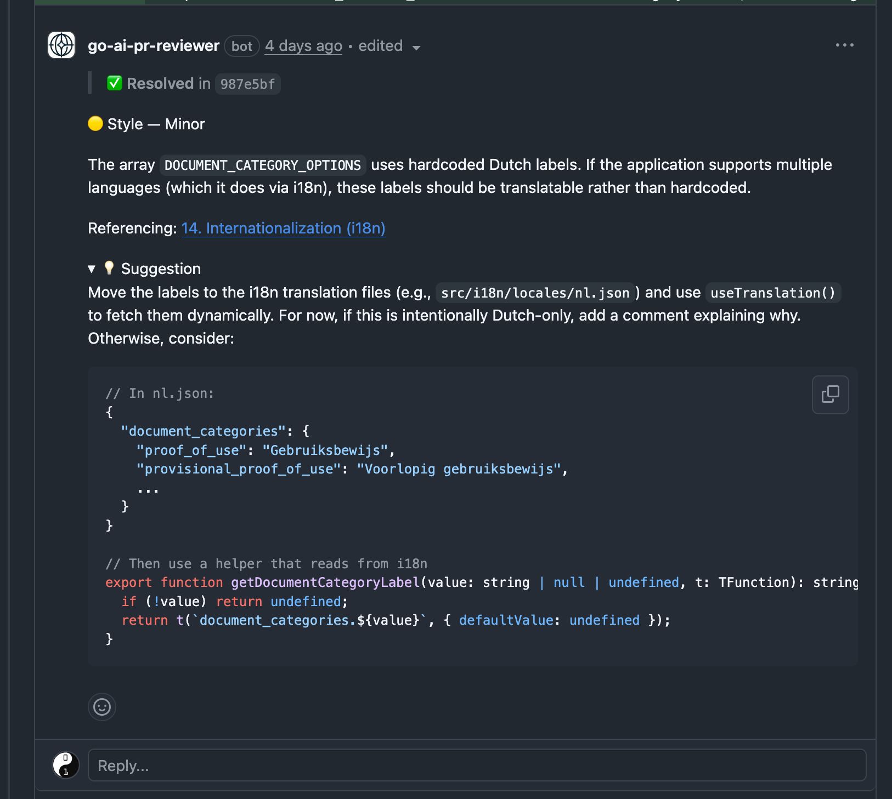The image size is (892, 799).
Task: Click the lightbulb icon next to Suggestion
Action: 110,269
